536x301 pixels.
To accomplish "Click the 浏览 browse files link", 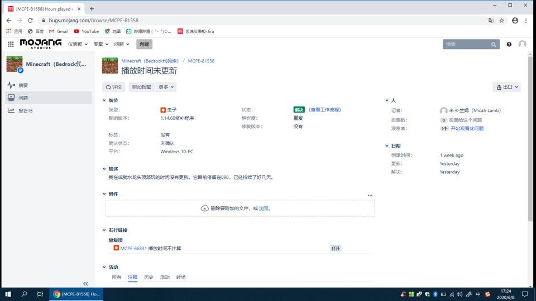I will tap(264, 208).
